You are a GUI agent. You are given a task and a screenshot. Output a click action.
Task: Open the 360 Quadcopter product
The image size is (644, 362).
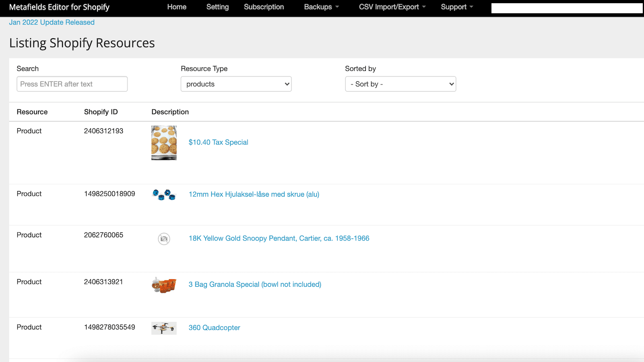pos(214,328)
